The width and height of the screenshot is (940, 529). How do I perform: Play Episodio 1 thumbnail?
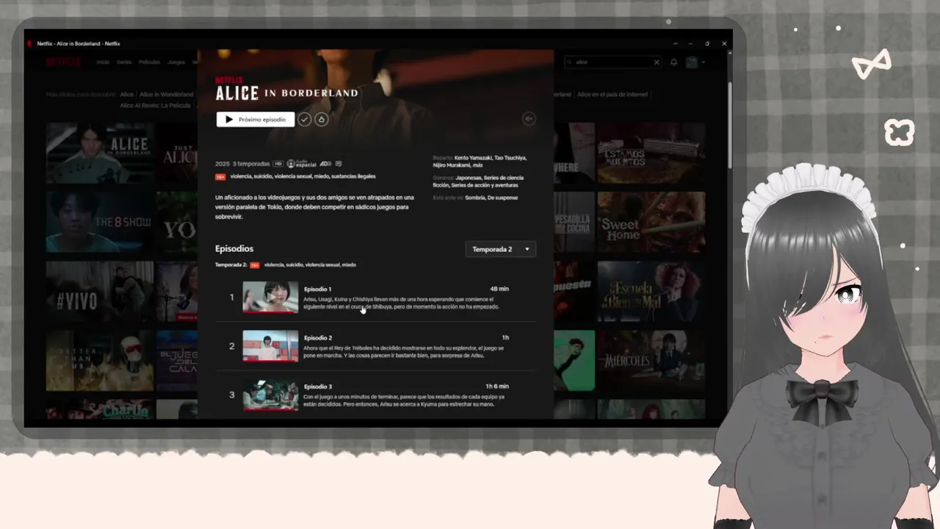[270, 297]
